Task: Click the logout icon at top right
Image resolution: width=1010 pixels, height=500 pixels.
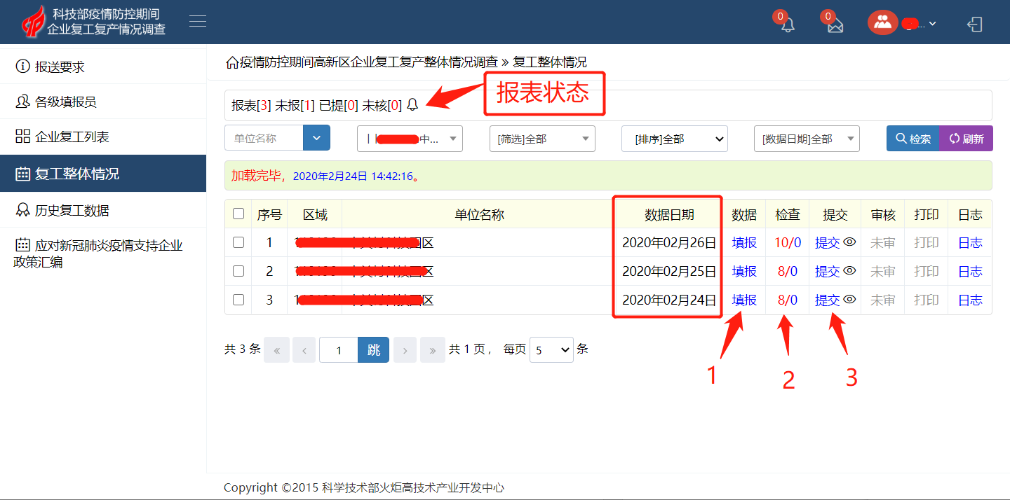Action: click(974, 25)
